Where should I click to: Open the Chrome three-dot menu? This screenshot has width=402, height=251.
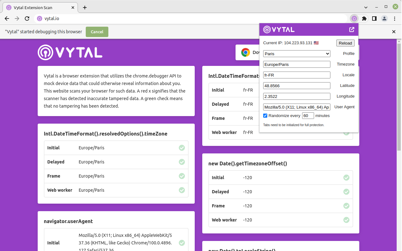pyautogui.click(x=394, y=19)
